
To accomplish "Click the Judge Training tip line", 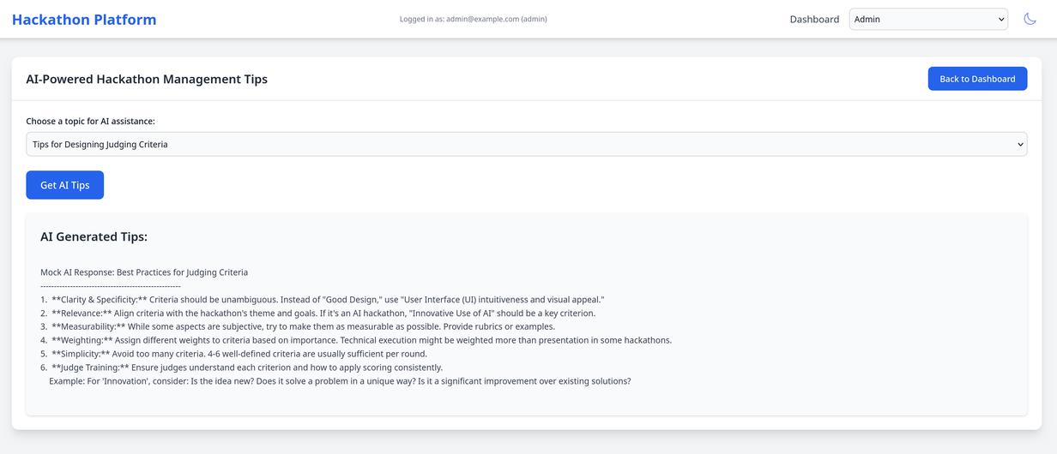I will (246, 367).
